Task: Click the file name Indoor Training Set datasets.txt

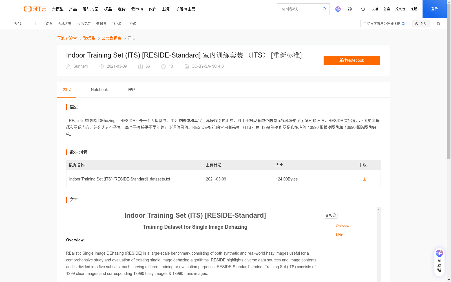Action: (120, 179)
